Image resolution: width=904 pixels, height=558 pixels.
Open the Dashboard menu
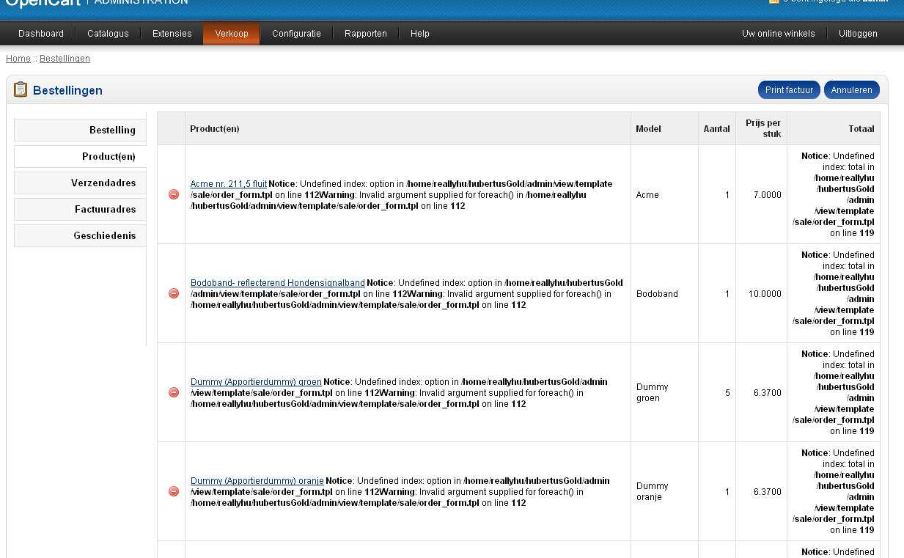click(41, 34)
